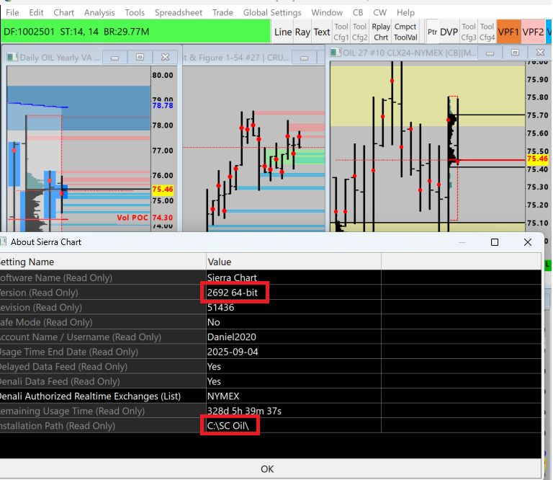Click the pink VPF2 button
The width and height of the screenshot is (553, 480).
533,32
